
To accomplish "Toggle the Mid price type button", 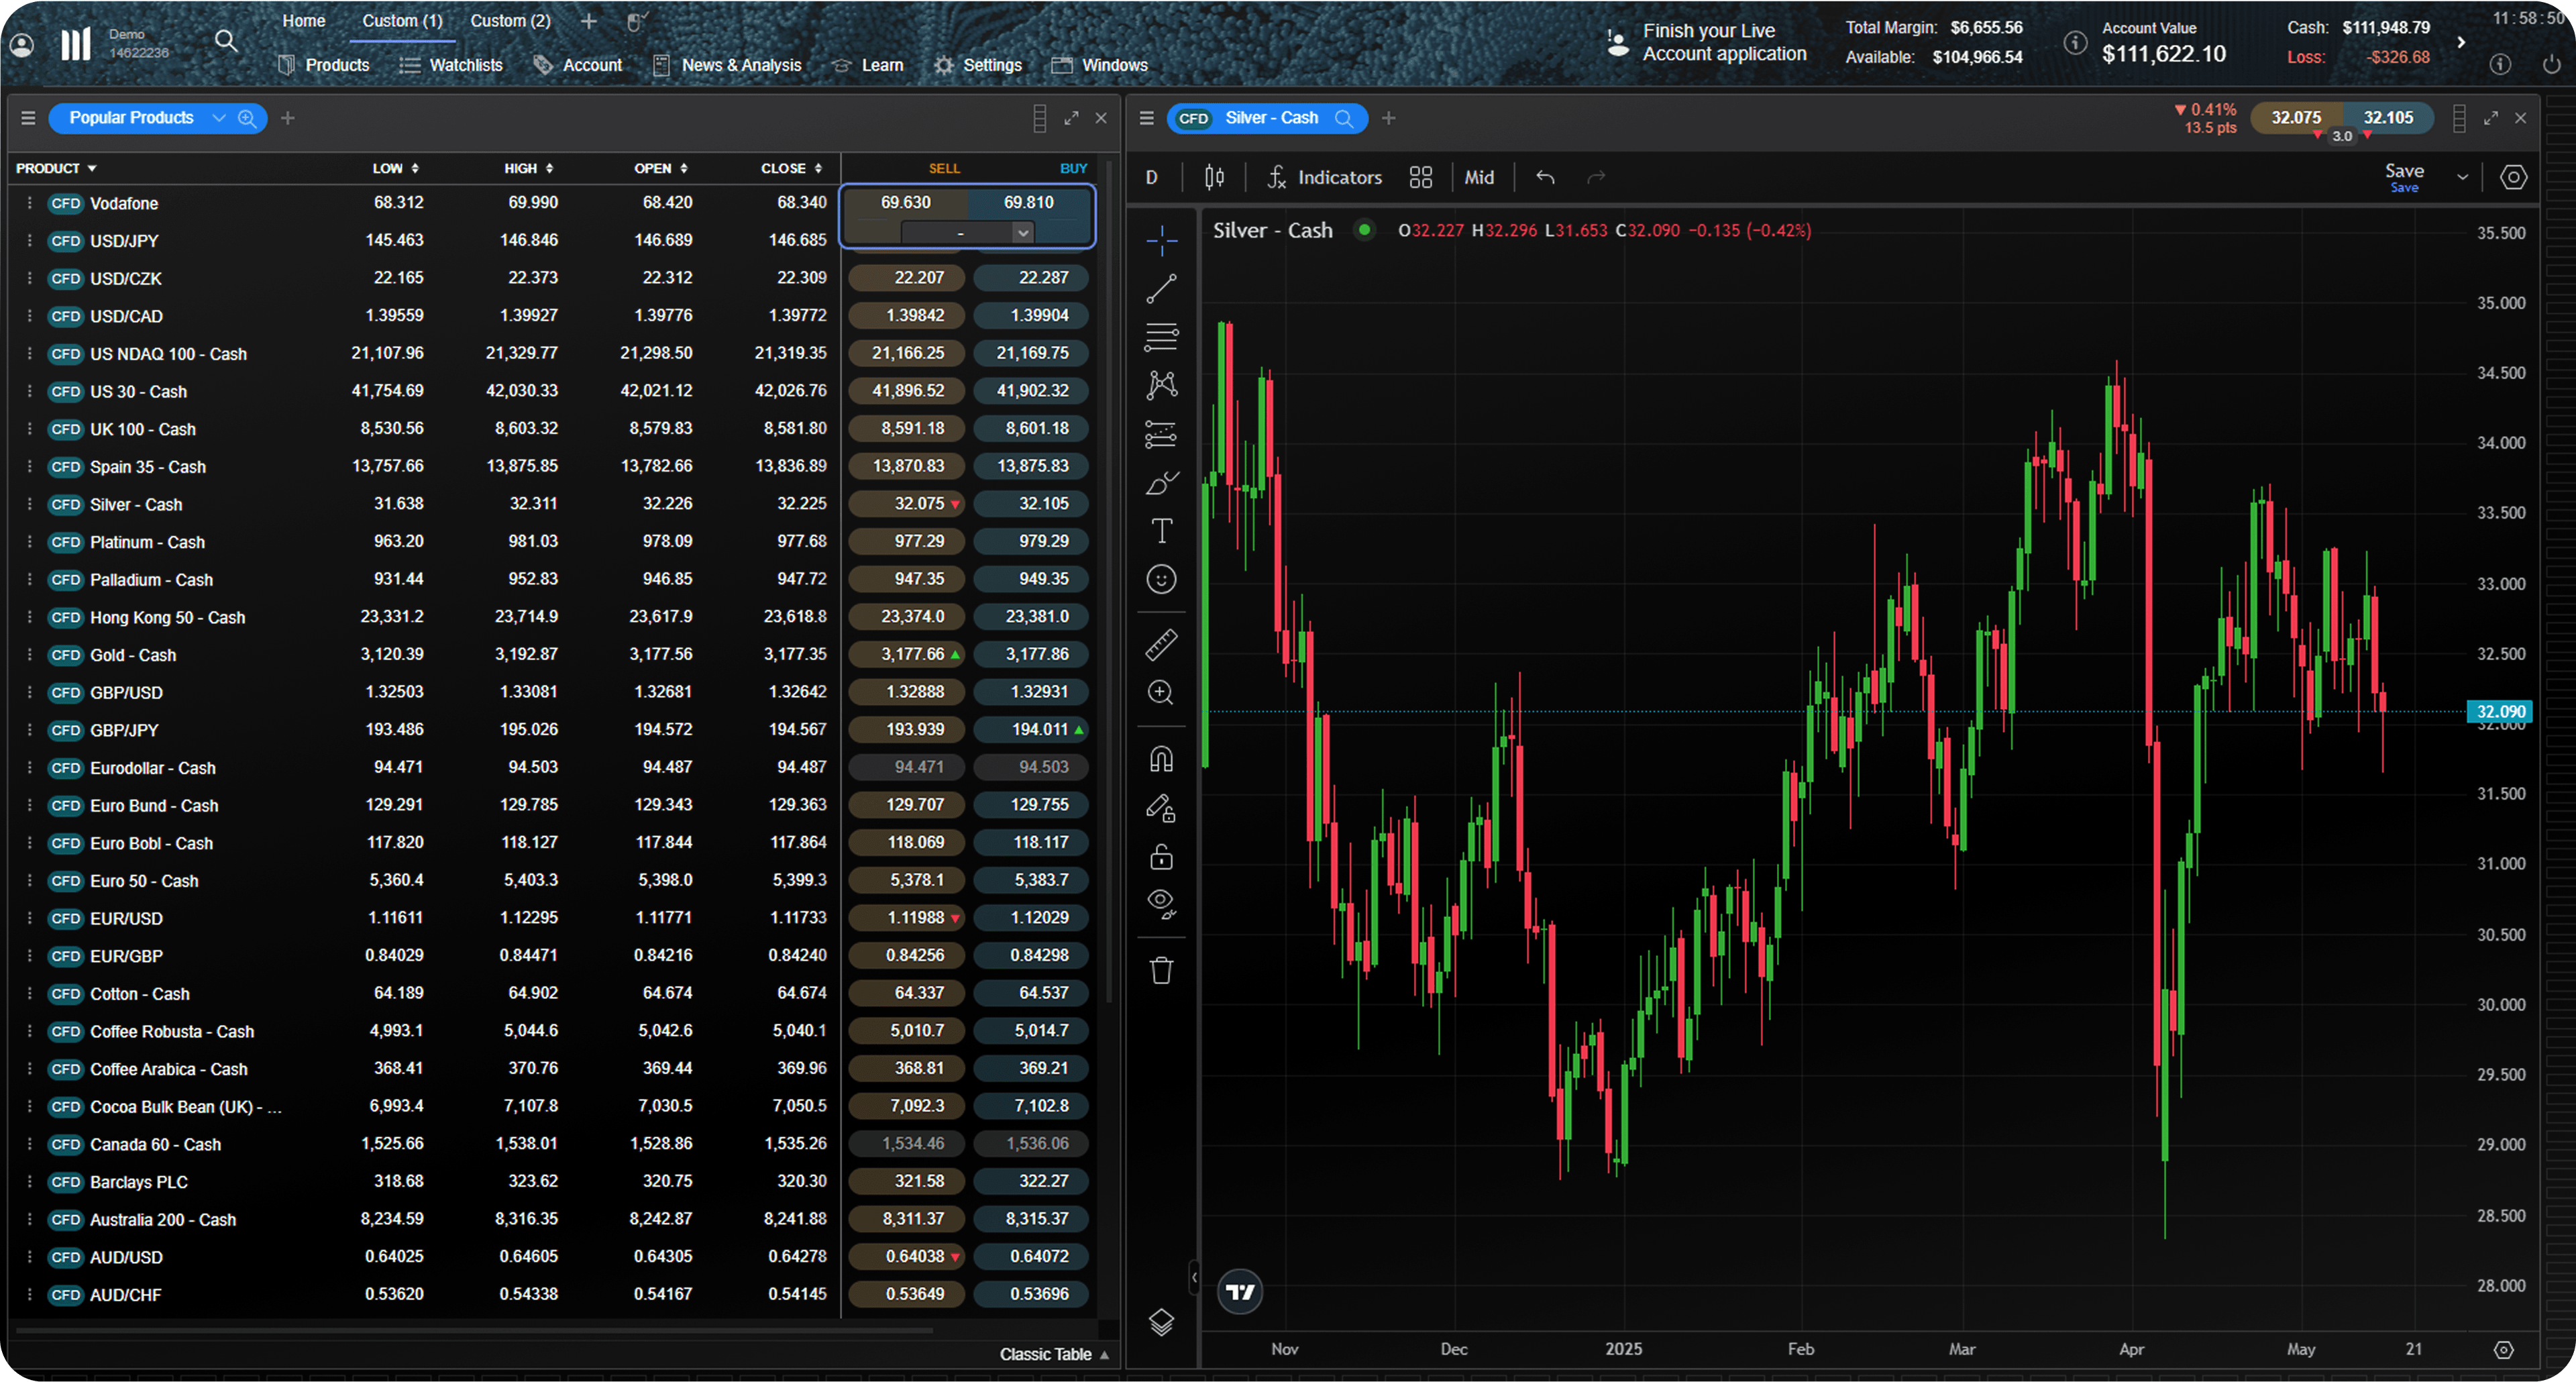I will click(1479, 177).
